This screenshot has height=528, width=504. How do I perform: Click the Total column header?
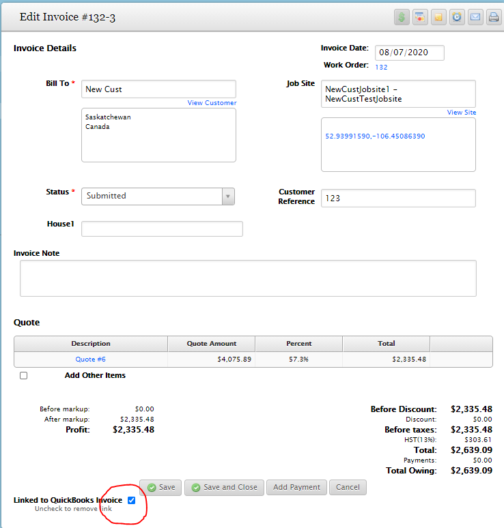pyautogui.click(x=387, y=344)
